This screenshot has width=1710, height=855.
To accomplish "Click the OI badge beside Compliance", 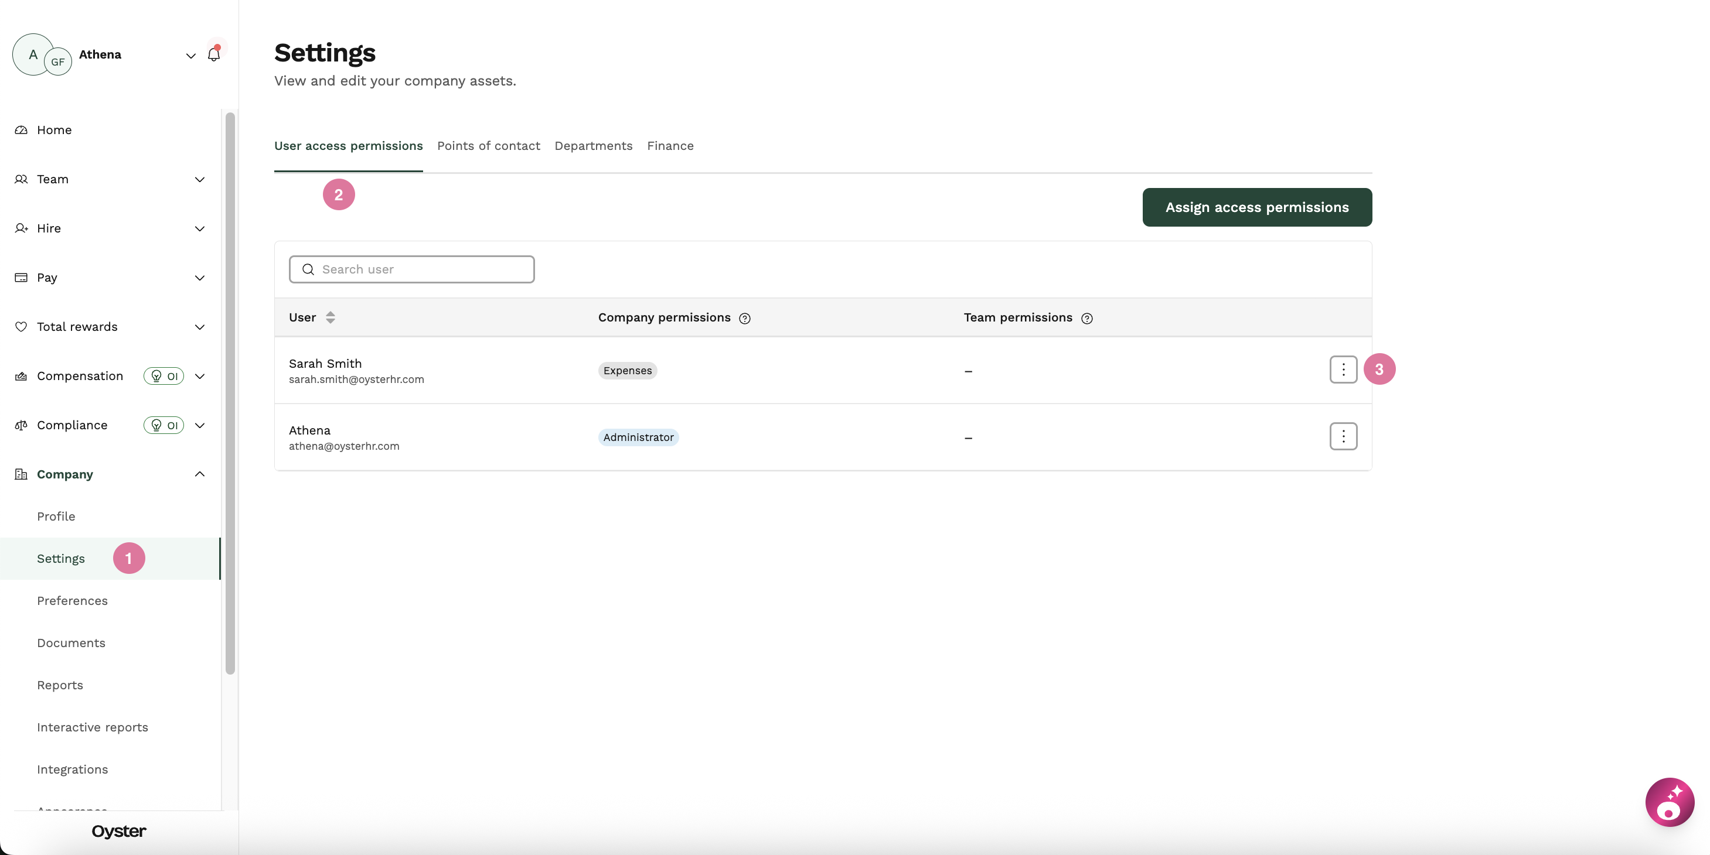I will [163, 425].
